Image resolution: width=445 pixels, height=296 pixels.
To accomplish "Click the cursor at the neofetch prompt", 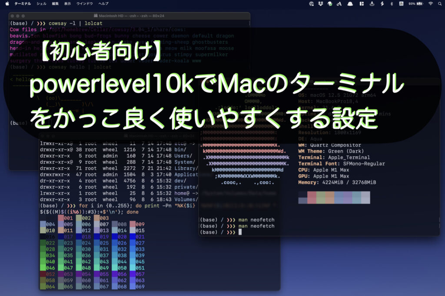I will click(239, 233).
